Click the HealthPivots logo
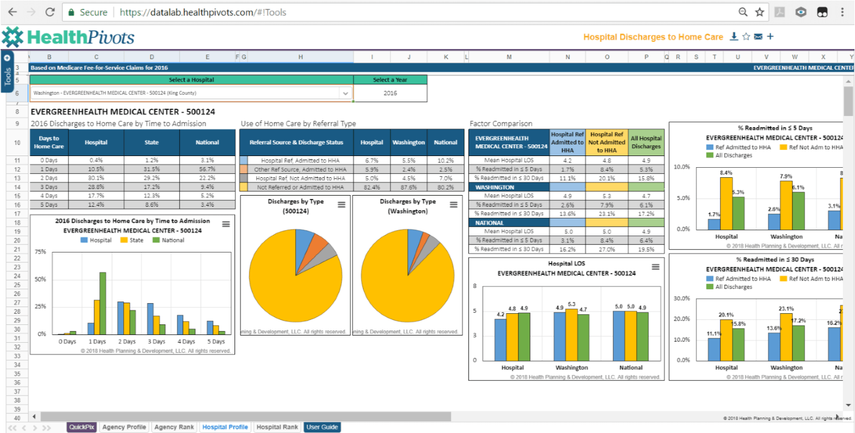855x433 pixels. [x=68, y=37]
